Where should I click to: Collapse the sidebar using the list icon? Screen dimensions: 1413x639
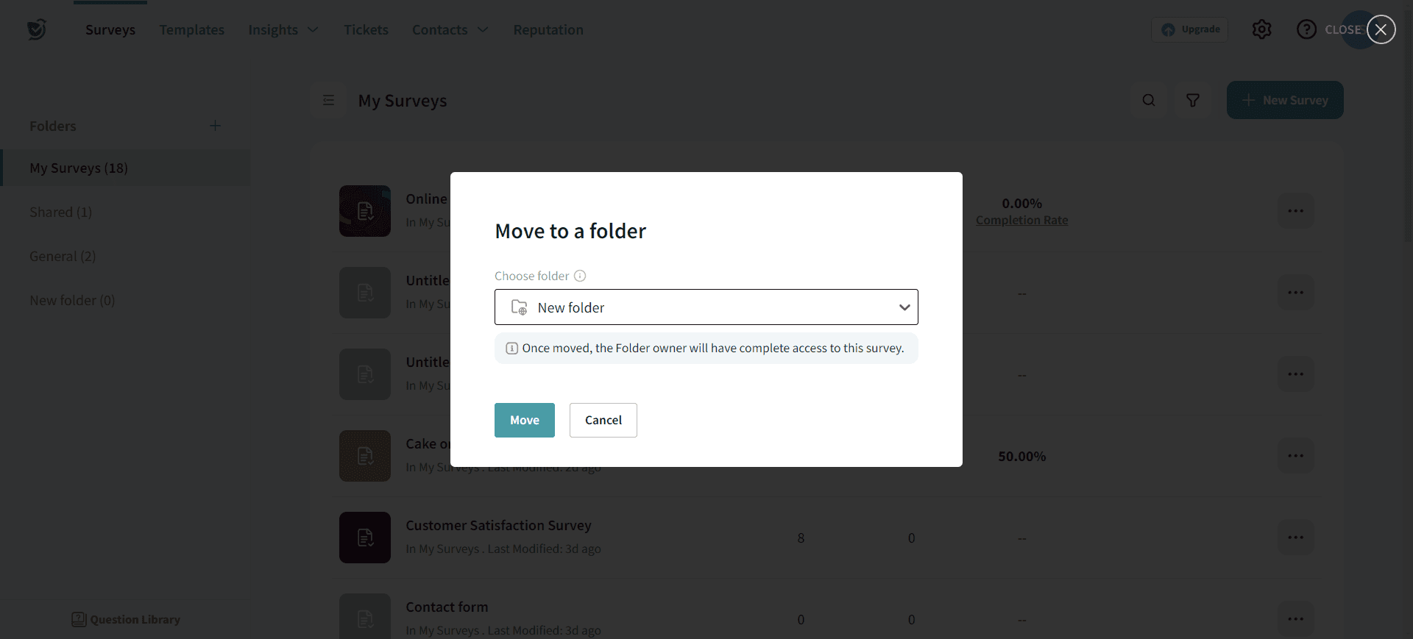point(329,100)
